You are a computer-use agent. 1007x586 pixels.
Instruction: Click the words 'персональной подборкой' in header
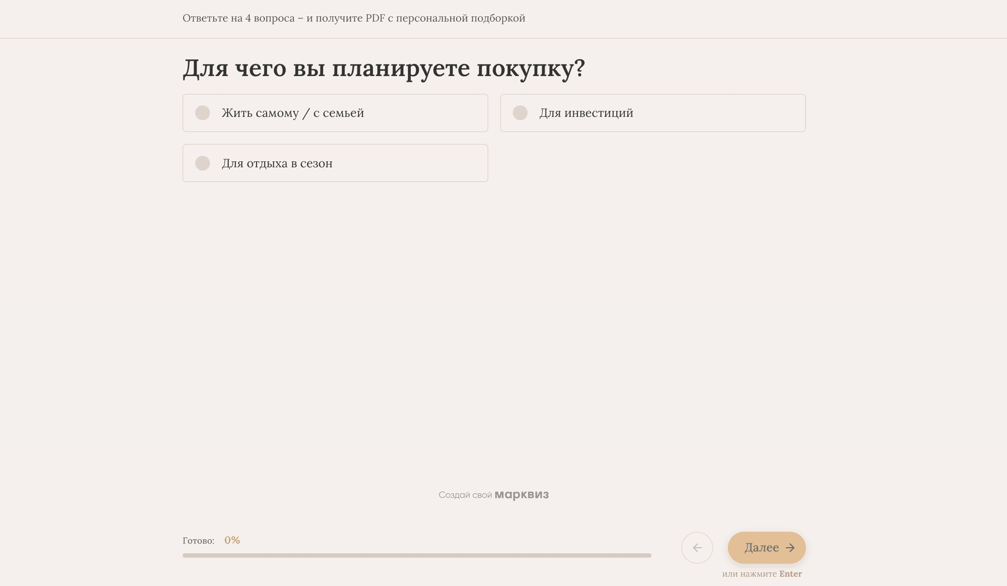[x=460, y=18]
